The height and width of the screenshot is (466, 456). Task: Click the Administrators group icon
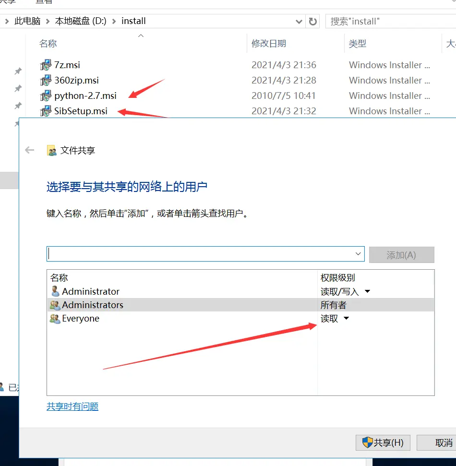tap(55, 305)
